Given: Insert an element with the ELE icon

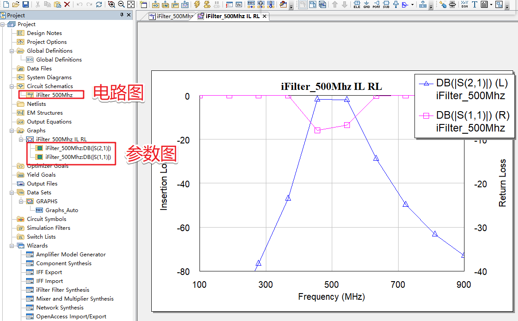Looking at the screenshot, I should pyautogui.click(x=357, y=4).
